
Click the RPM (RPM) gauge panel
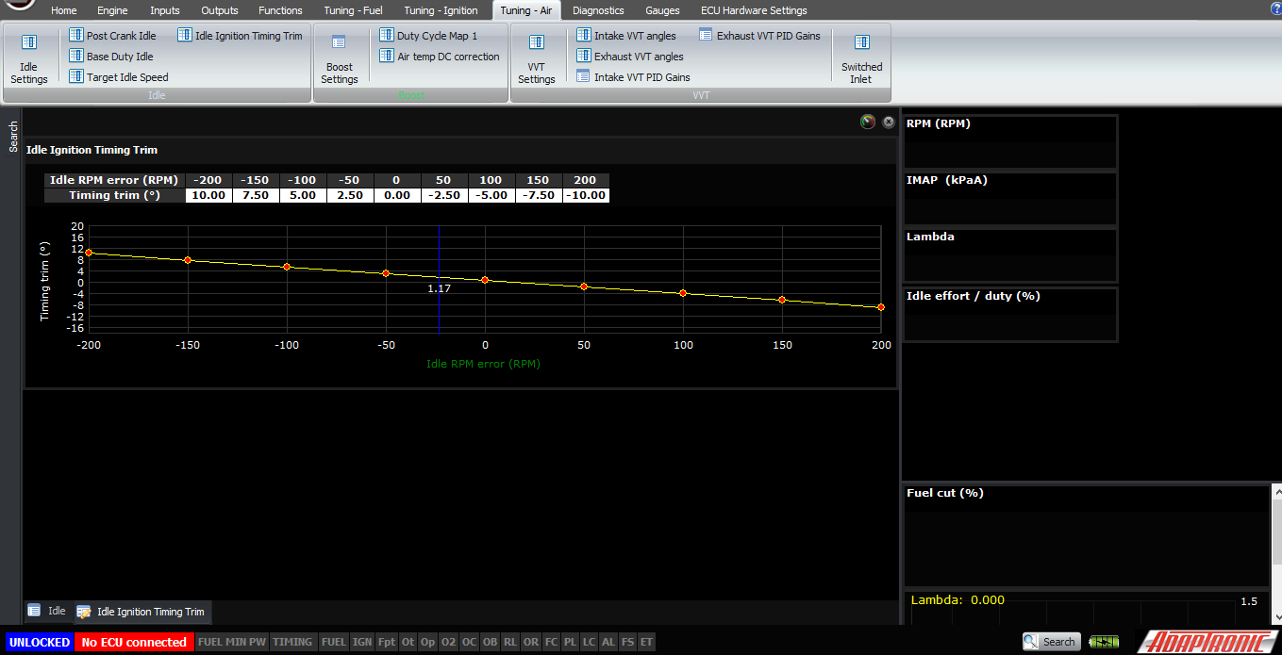1010,142
